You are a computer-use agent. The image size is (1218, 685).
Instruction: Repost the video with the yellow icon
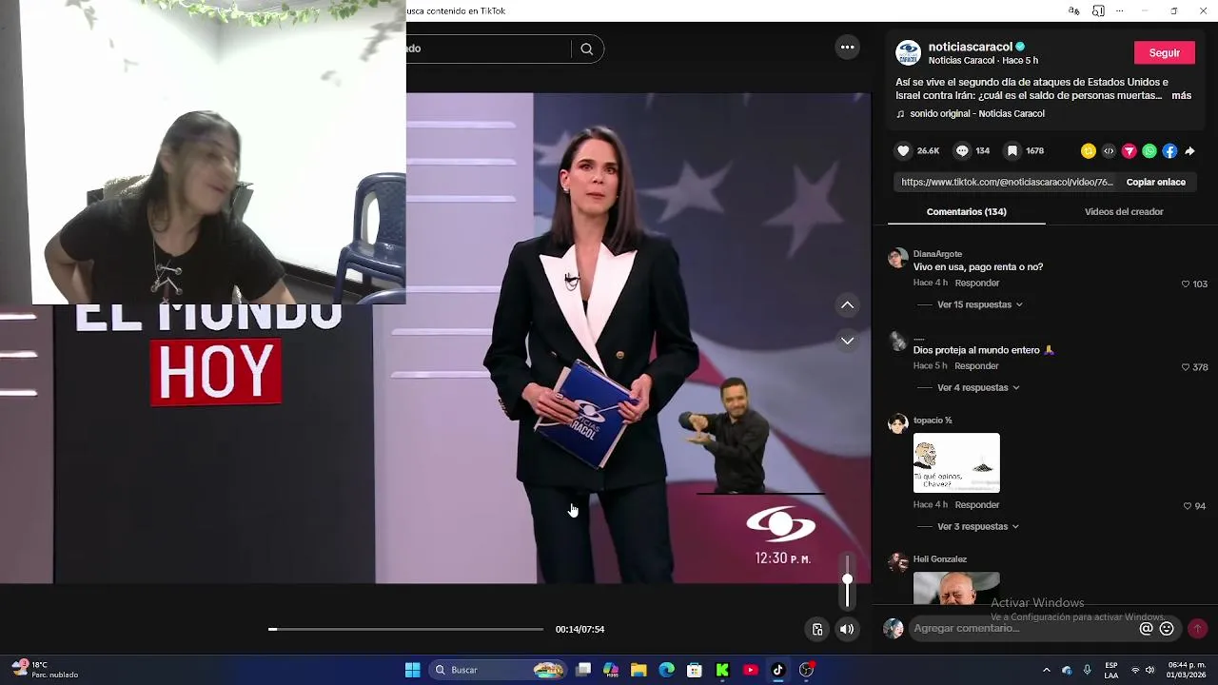tap(1089, 150)
